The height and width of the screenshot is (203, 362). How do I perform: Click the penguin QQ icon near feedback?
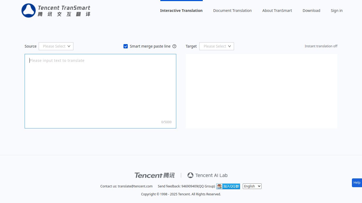point(219,186)
